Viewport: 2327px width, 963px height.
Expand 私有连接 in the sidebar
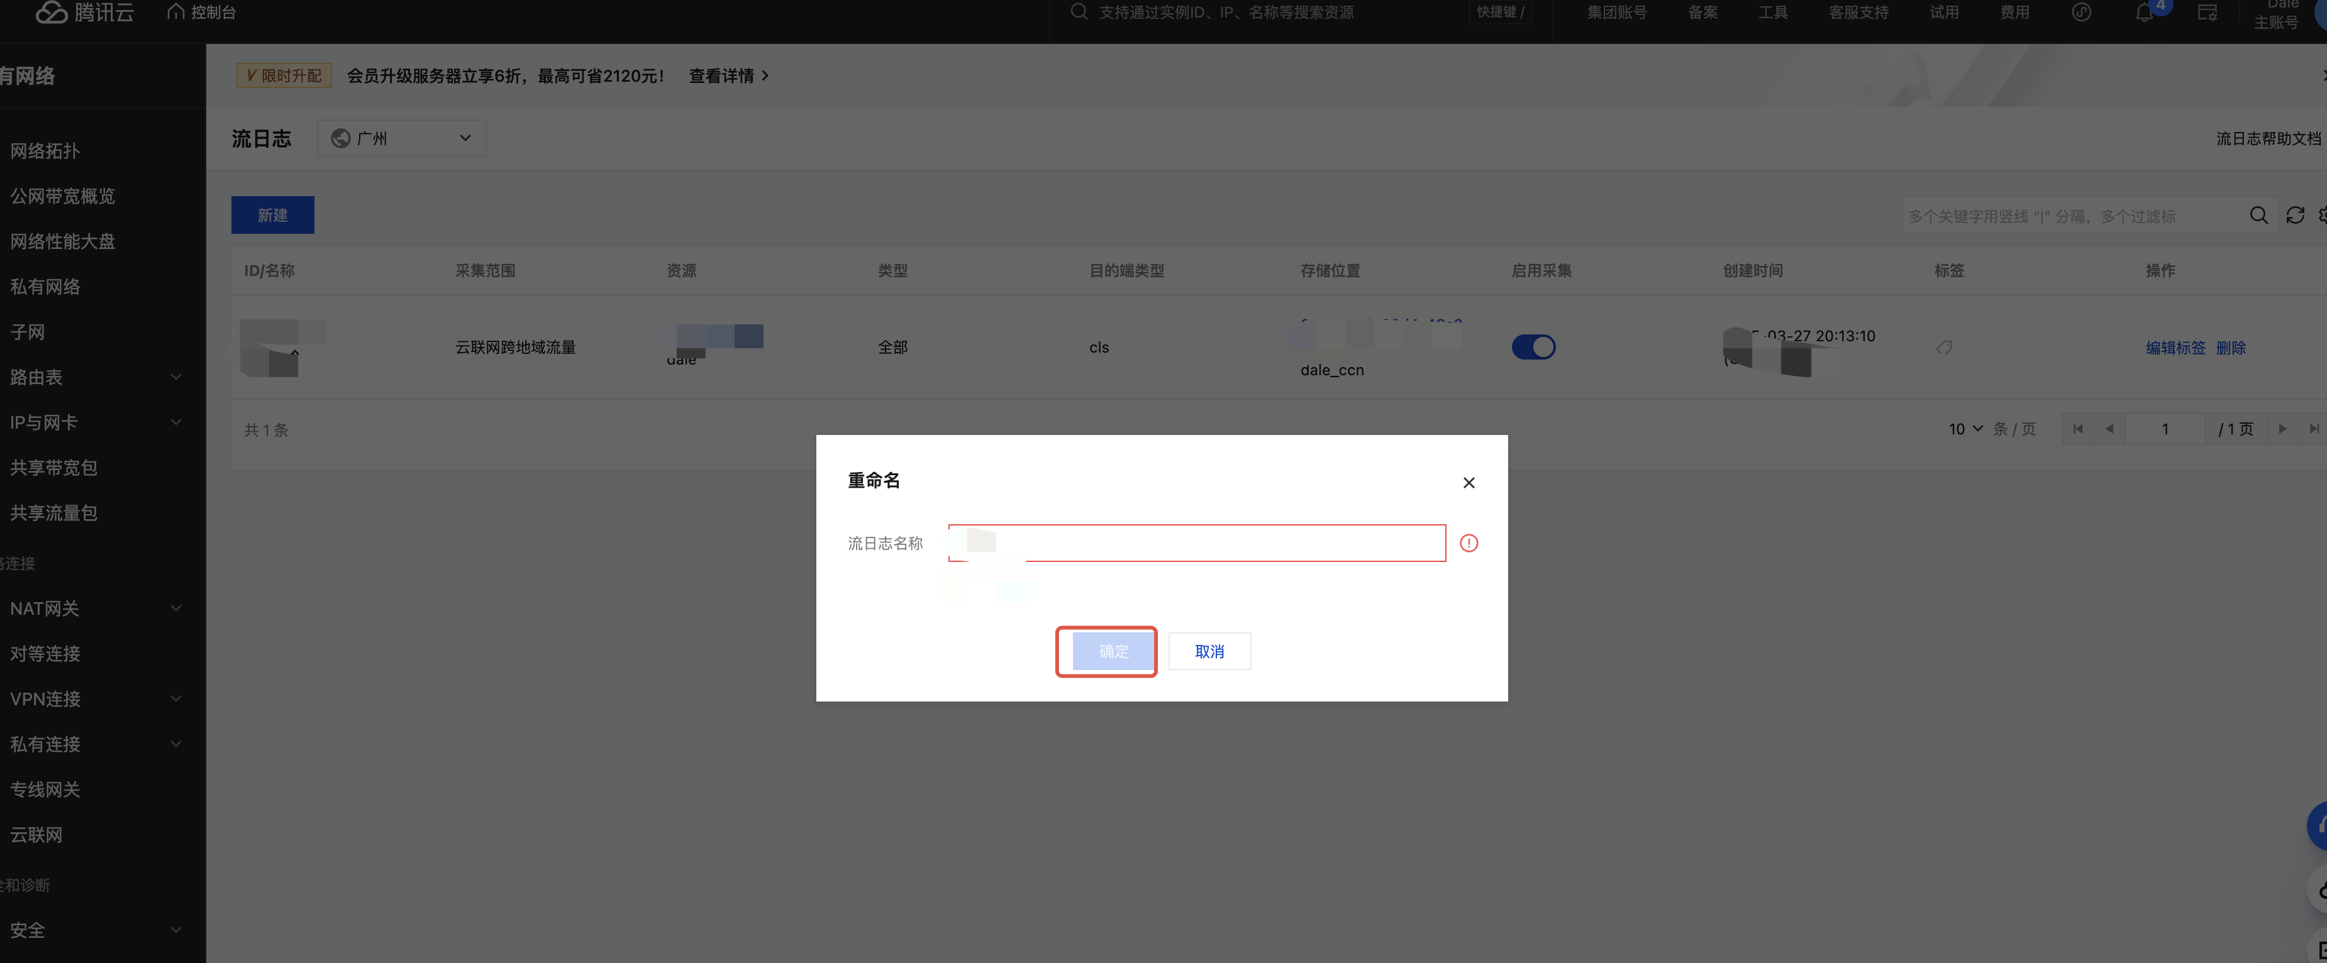(176, 744)
